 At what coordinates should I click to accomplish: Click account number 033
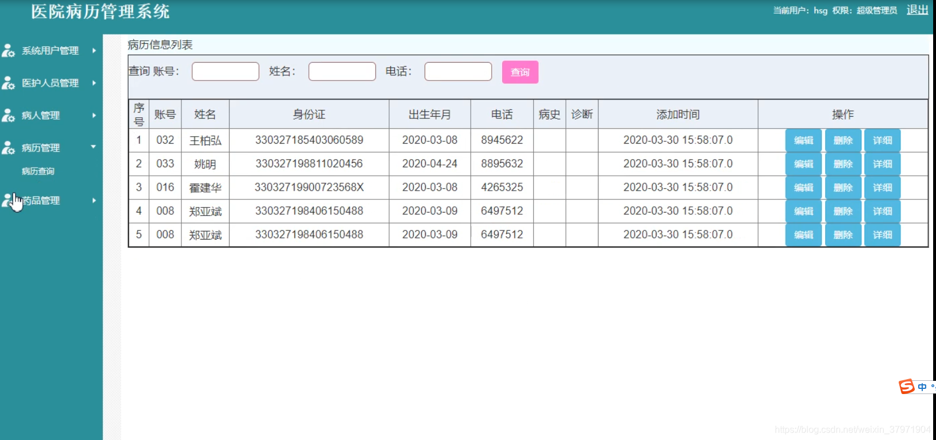[x=165, y=163]
